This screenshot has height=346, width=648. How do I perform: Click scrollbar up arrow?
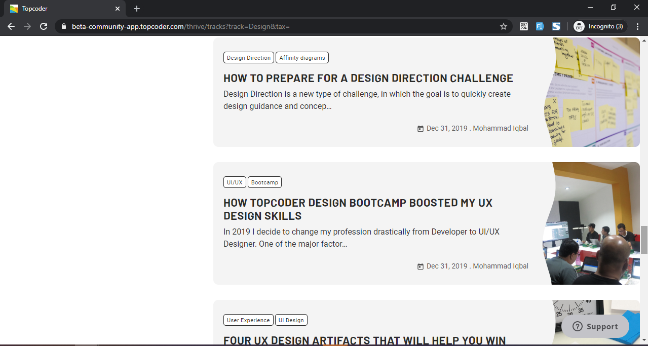[644, 41]
